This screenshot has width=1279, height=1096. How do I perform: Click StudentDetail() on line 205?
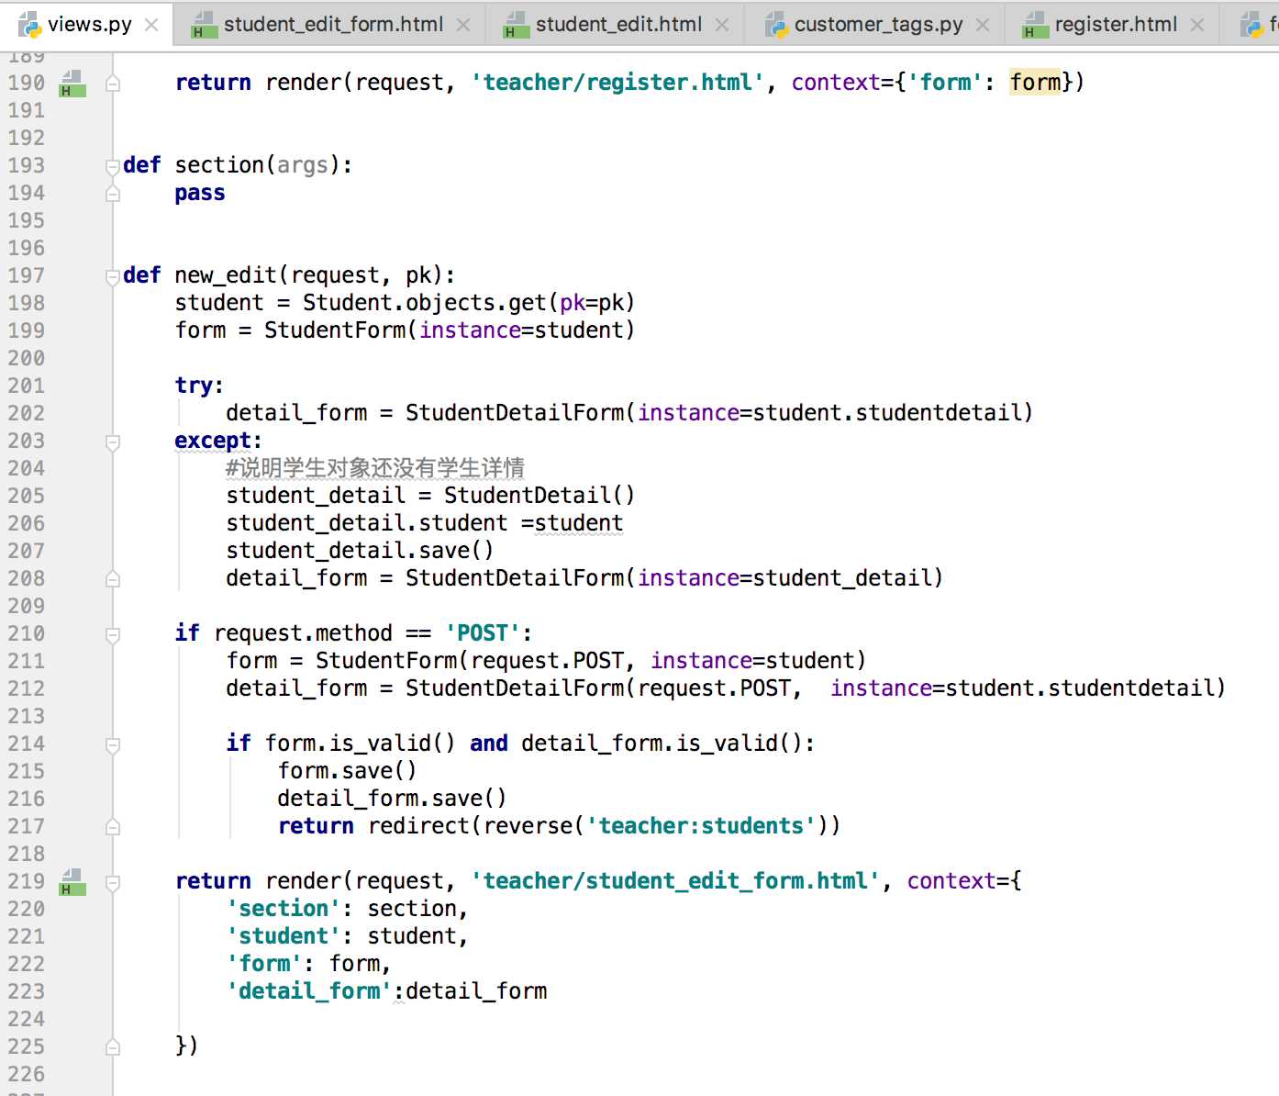pyautogui.click(x=539, y=496)
